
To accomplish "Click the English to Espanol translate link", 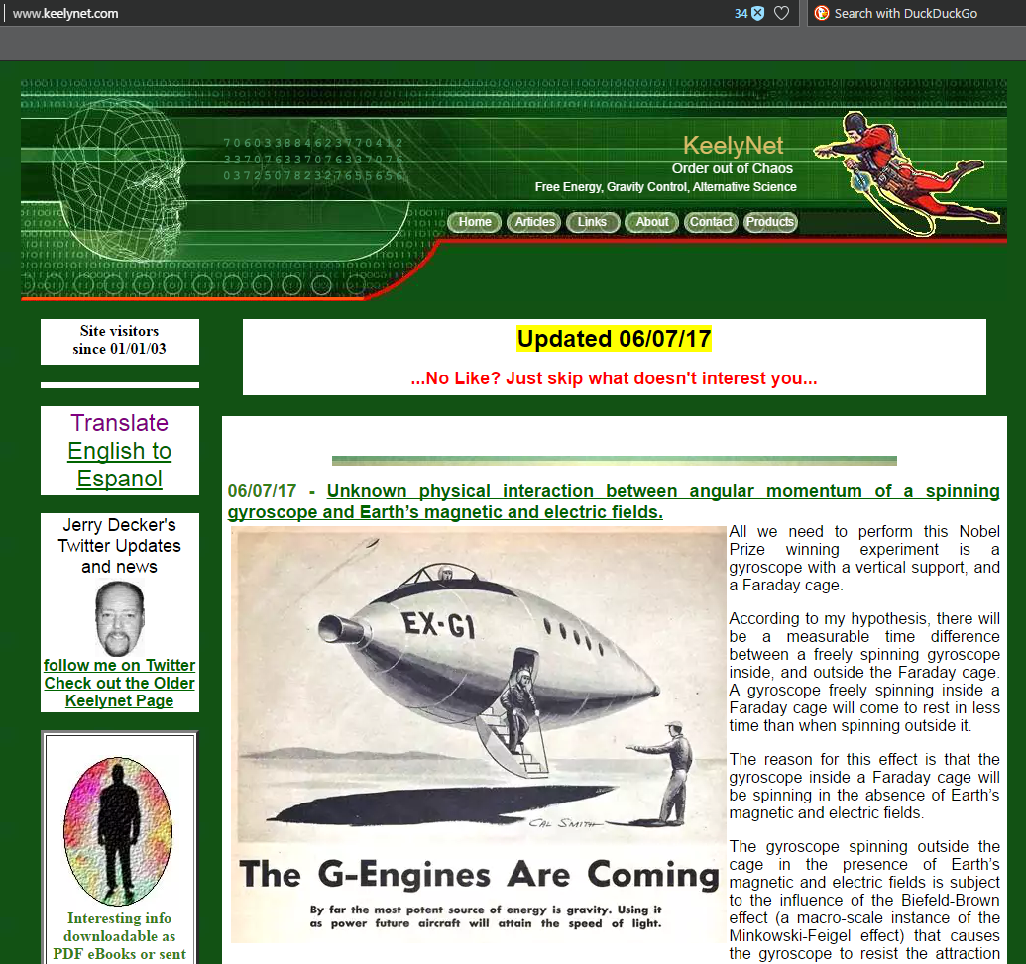I will [120, 465].
